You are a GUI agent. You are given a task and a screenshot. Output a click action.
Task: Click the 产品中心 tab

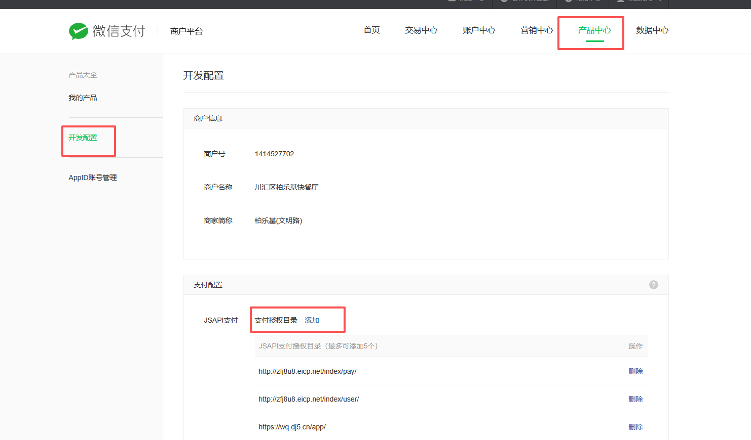click(x=594, y=30)
